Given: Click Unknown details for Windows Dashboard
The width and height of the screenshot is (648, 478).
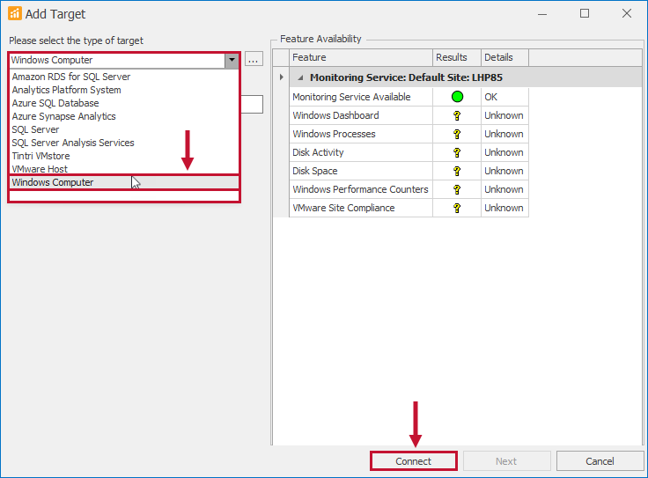Looking at the screenshot, I should [x=504, y=115].
